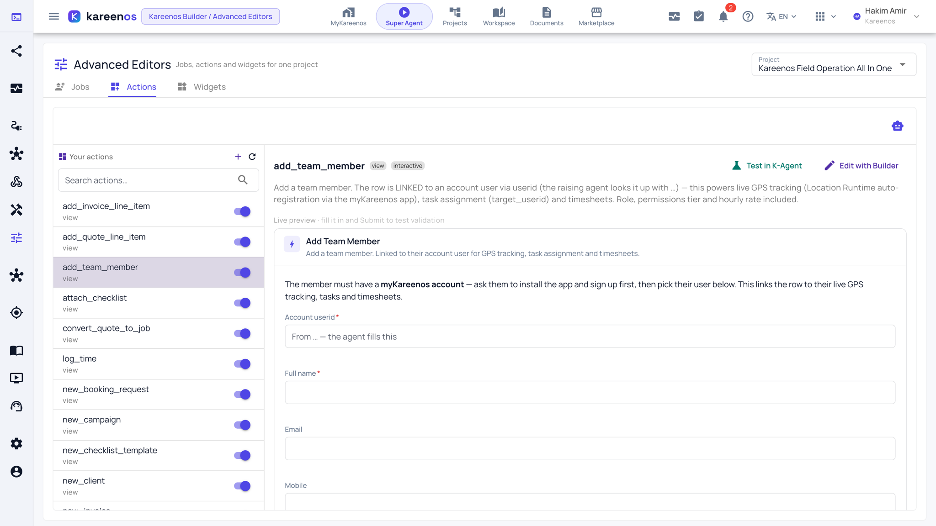Disable the add_invoice_line_item action toggle
This screenshot has height=526, width=936.
click(x=242, y=211)
